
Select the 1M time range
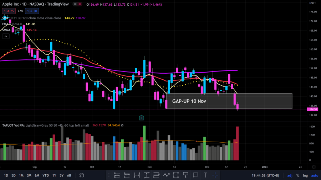(x=21, y=175)
